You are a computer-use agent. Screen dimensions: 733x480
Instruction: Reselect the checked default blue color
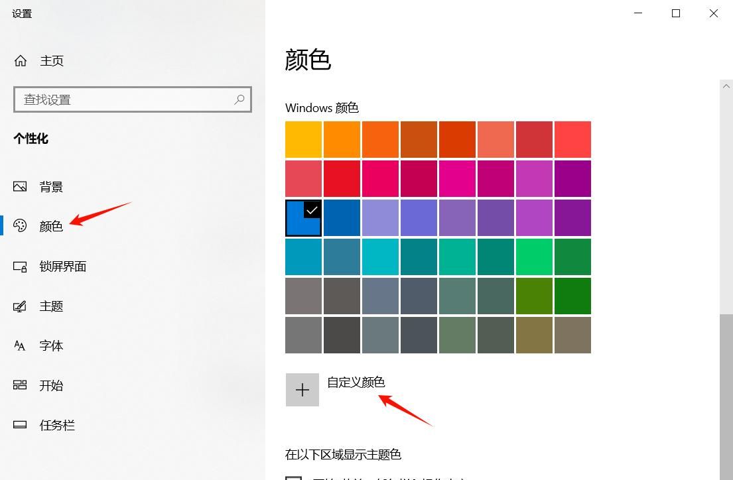pyautogui.click(x=303, y=217)
